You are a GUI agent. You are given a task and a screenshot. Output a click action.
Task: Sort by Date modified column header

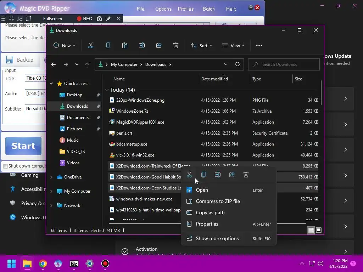tap(214, 79)
